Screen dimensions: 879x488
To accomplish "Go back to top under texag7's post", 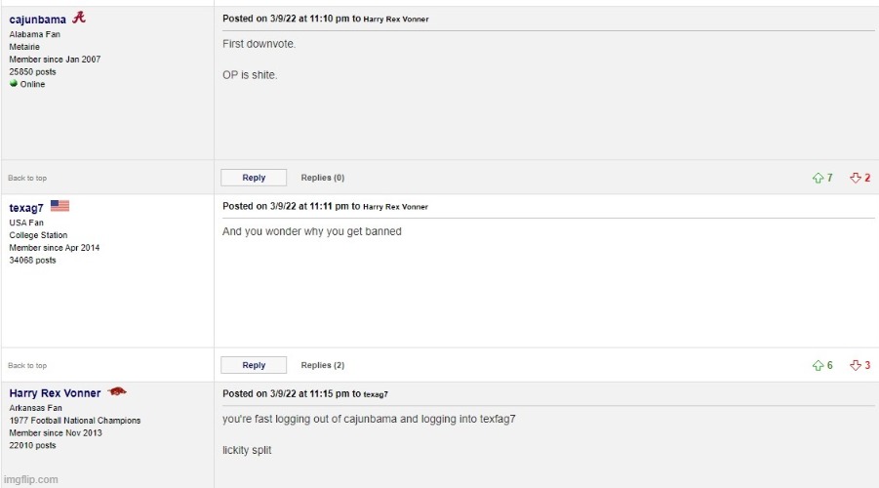I will click(27, 365).
